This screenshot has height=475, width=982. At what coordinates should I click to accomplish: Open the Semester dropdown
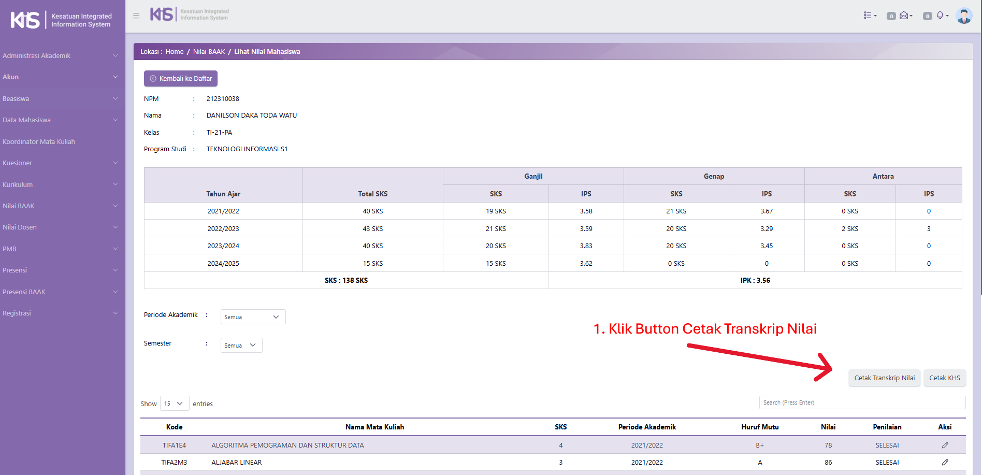click(241, 346)
